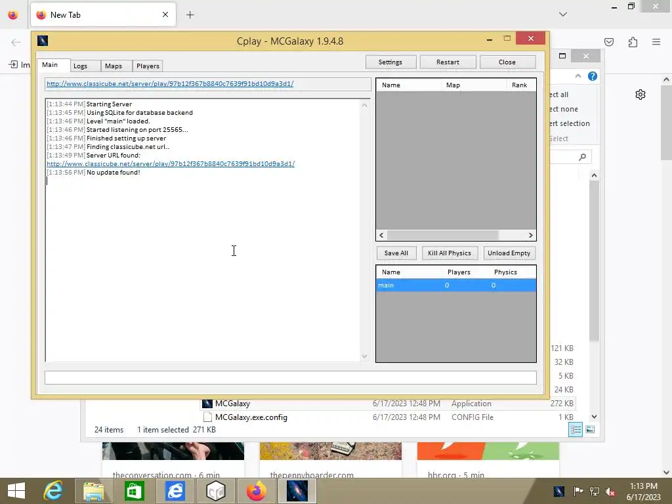The height and width of the screenshot is (504, 672).
Task: Open a new Firefox tab with plus
Action: click(x=190, y=15)
